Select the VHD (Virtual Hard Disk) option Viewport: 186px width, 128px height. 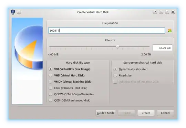(66, 75)
